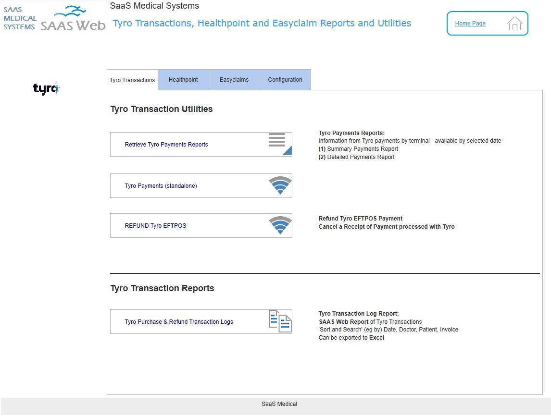
Task: Switch to the Healthpoint tab
Action: pos(183,80)
